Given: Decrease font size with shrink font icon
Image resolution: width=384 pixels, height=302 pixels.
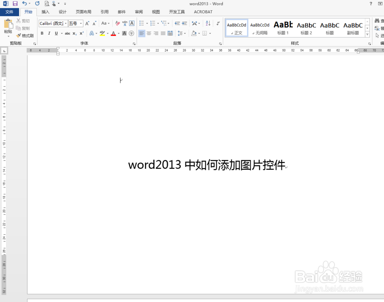Looking at the screenshot, I should click(x=94, y=23).
